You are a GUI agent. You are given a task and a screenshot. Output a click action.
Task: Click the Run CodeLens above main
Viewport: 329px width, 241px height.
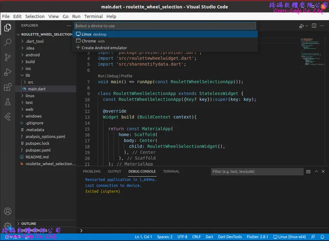pyautogui.click(x=101, y=76)
